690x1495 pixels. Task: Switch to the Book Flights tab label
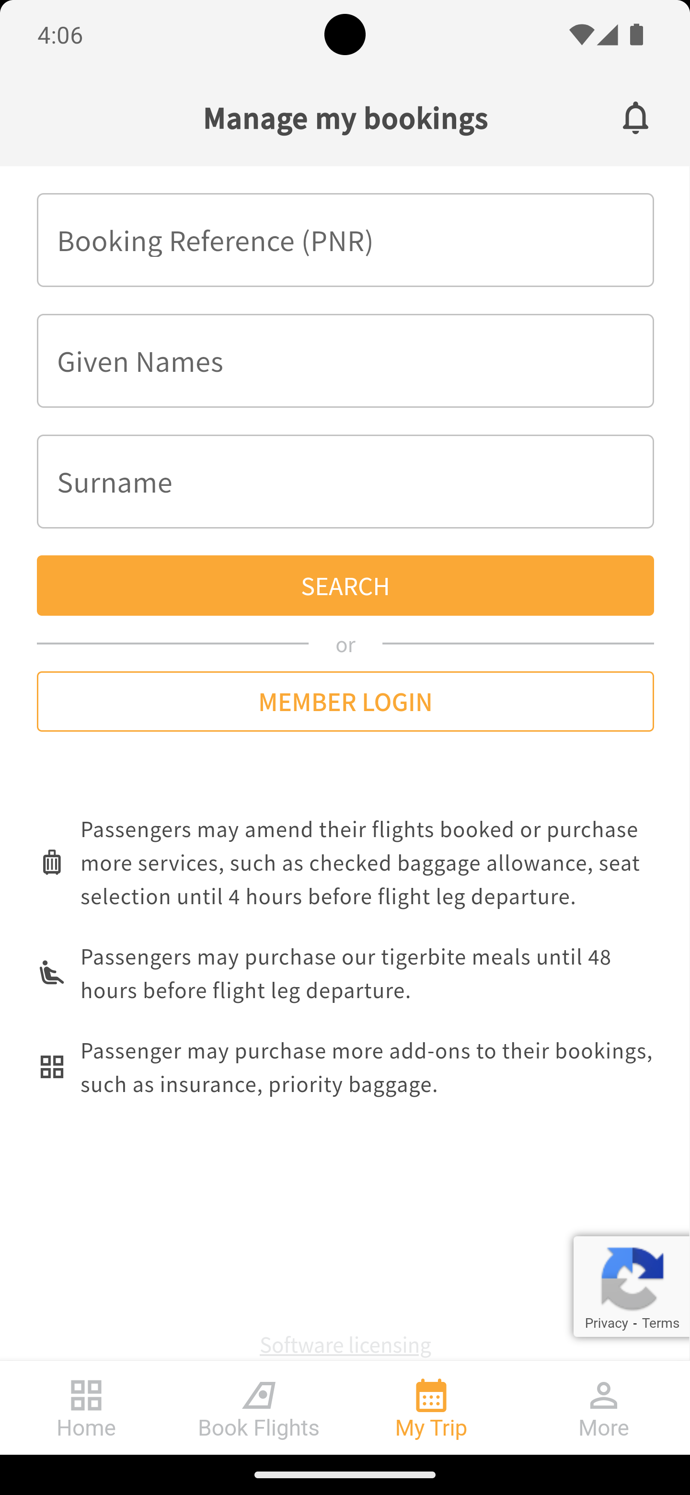259,1428
